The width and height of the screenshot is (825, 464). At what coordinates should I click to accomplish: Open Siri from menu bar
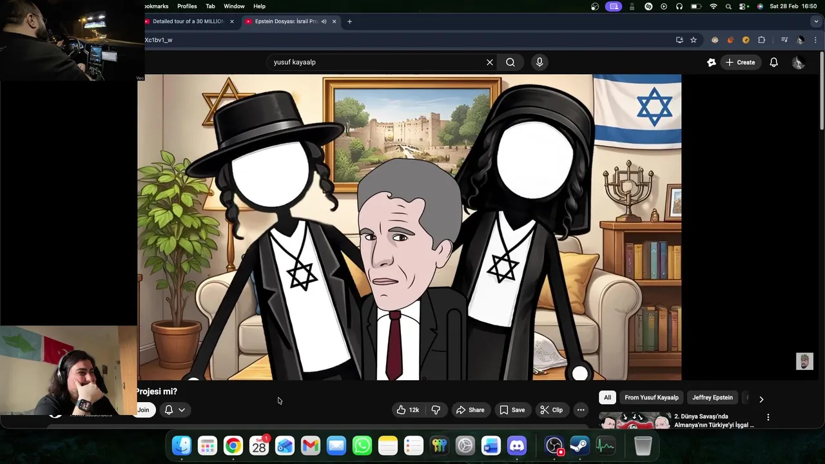tap(760, 6)
